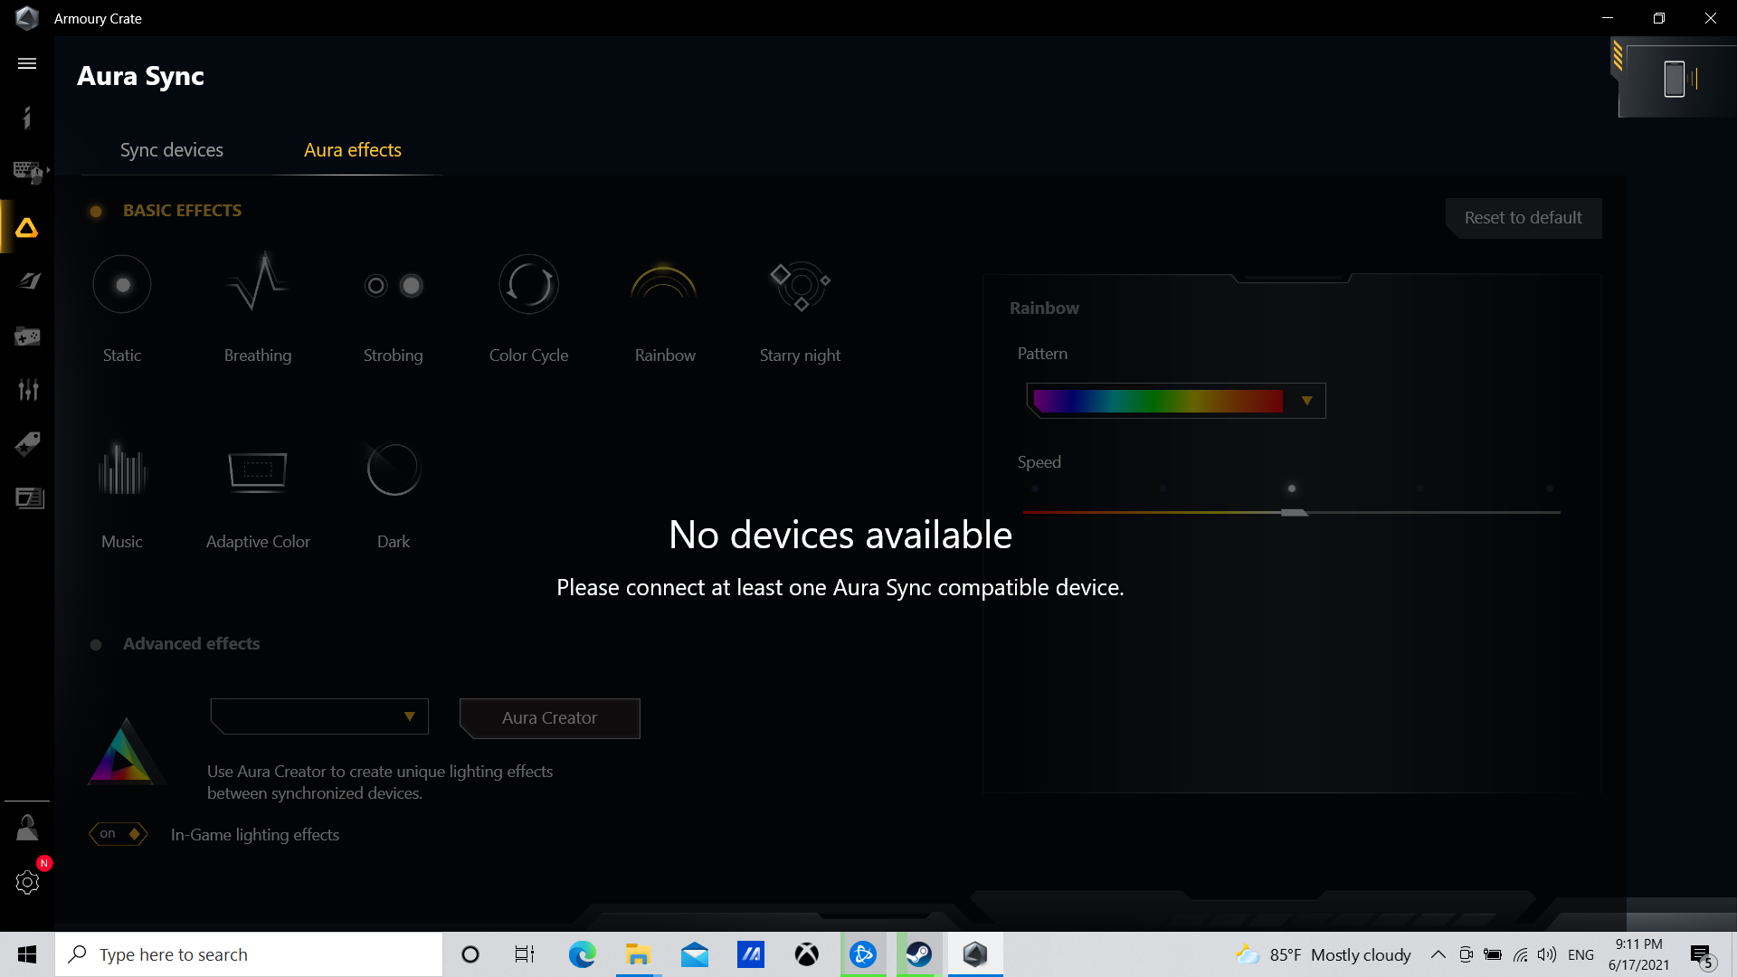The image size is (1737, 977).
Task: Open the device panel at top right
Action: click(x=1676, y=79)
